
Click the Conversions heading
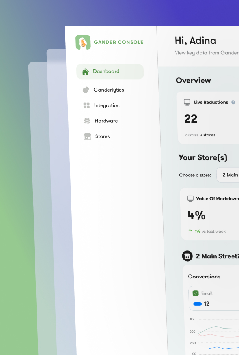(204, 277)
